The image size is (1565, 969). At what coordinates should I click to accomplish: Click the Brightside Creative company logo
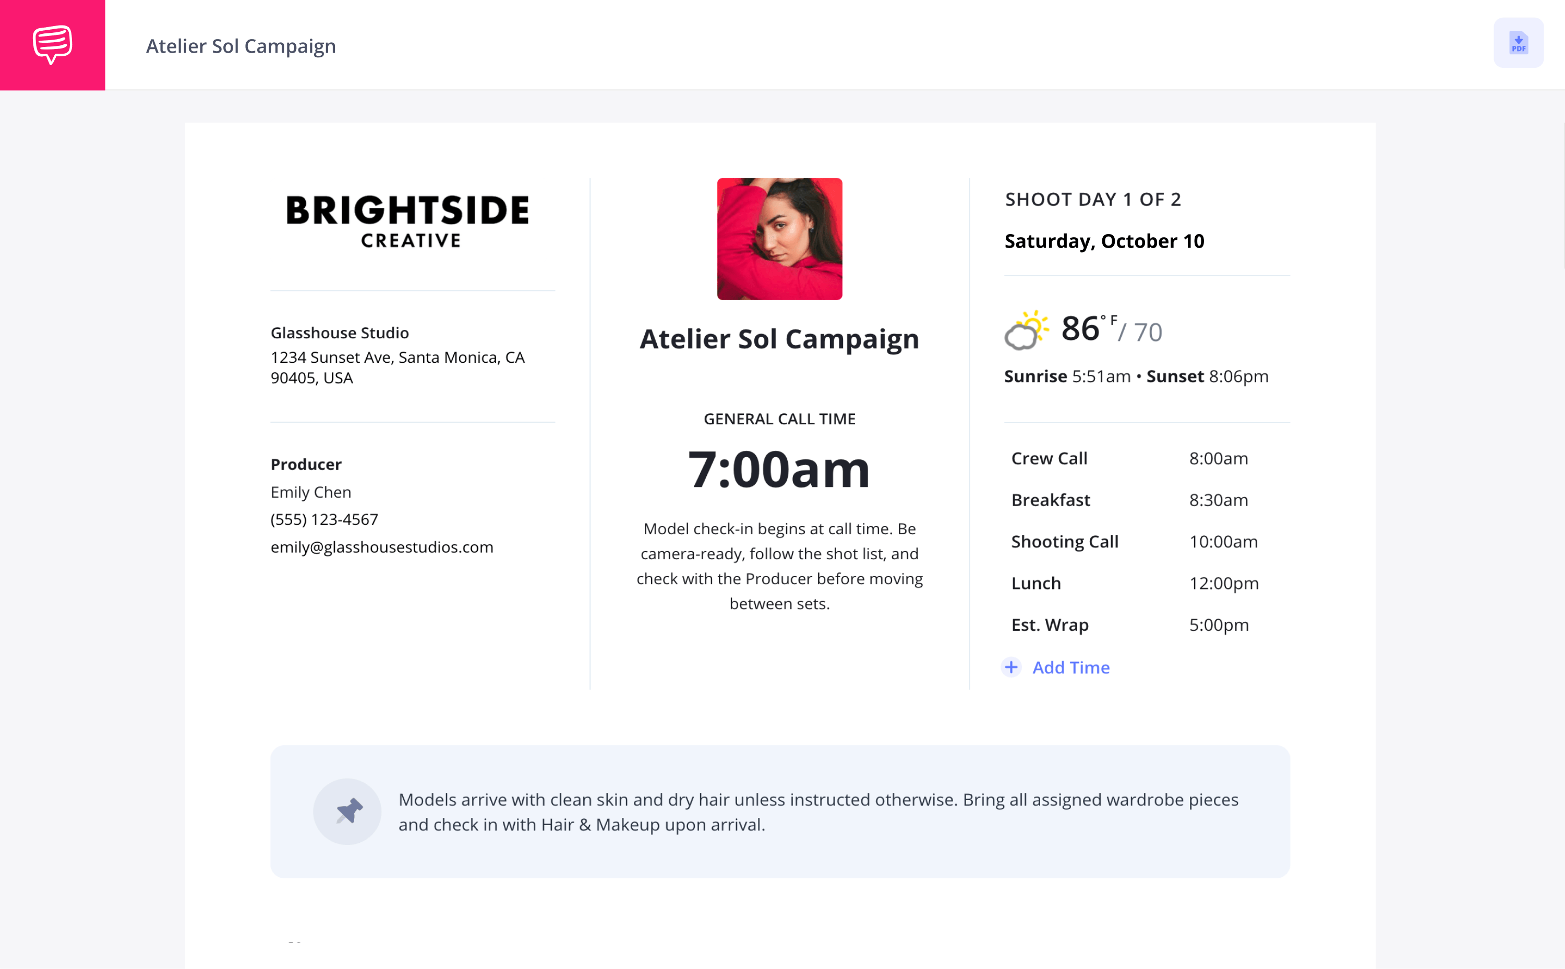coord(408,221)
